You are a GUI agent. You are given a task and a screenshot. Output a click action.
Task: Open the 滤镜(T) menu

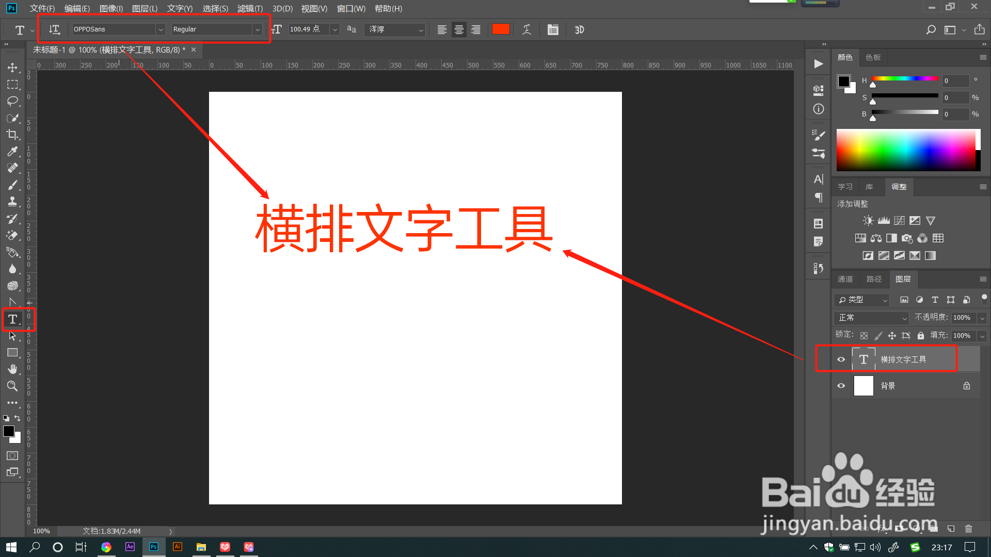tap(250, 8)
